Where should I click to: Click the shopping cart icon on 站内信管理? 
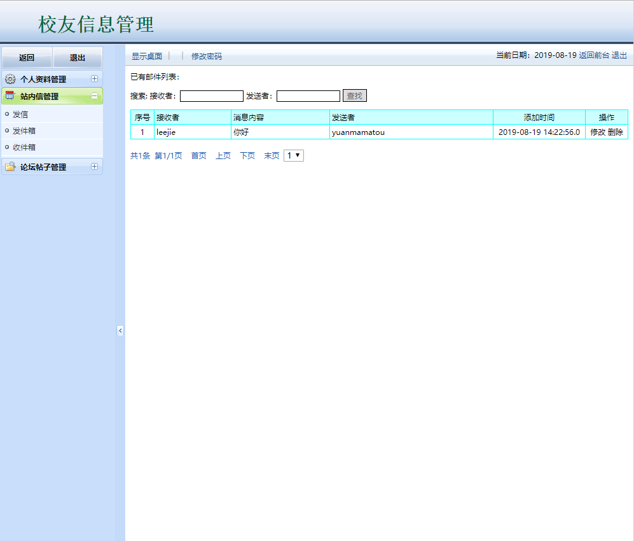click(x=9, y=95)
